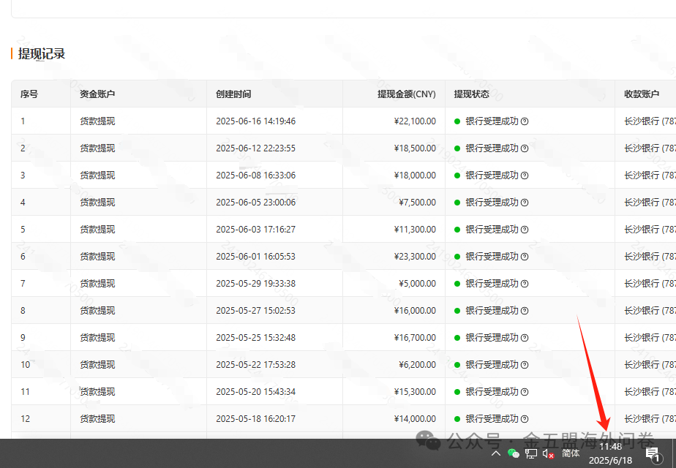Switch the 简体 input method indicator
Screen dimensions: 676x468
571,453
